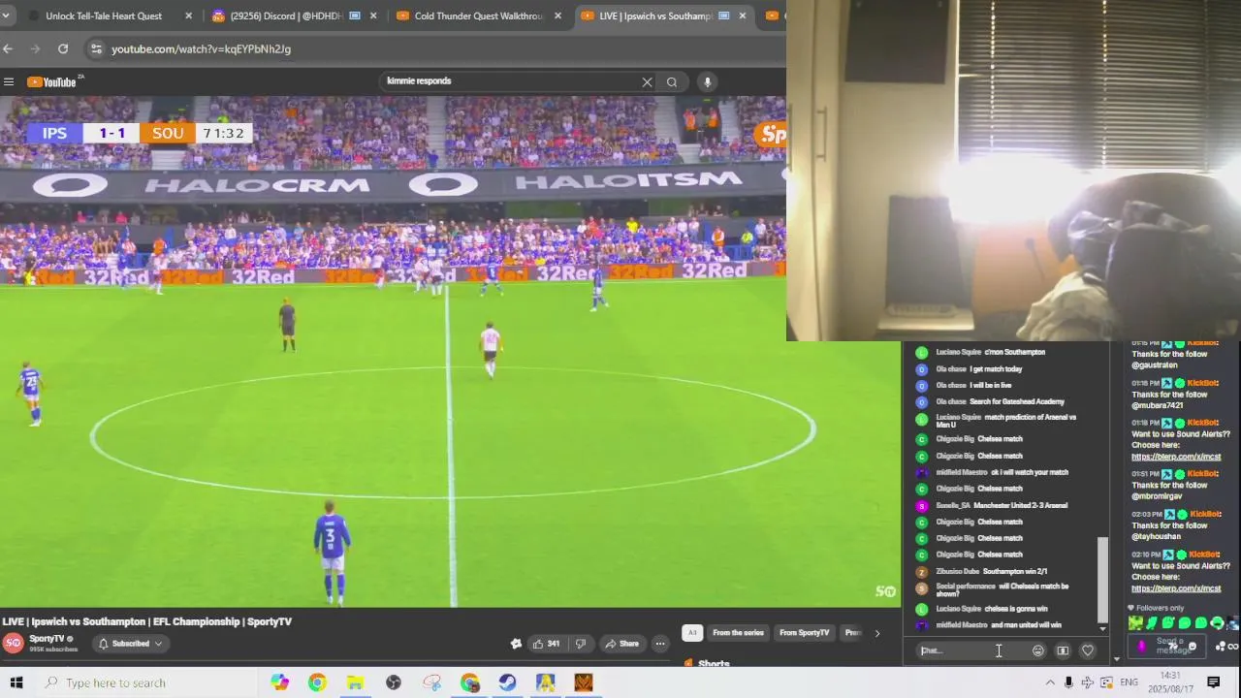This screenshot has width=1241, height=698.
Task: Go forward using browser forward arrow
Action: (x=36, y=48)
